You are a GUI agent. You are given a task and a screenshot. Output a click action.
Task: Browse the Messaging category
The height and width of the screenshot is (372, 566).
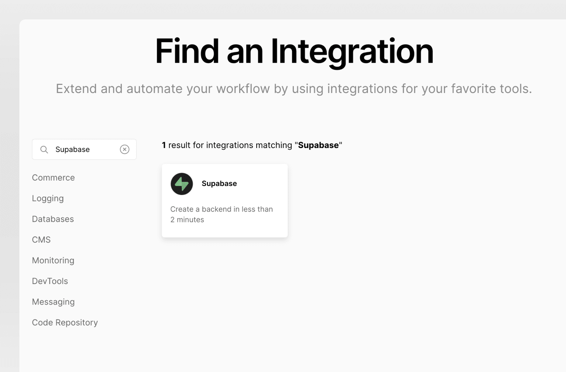pos(53,302)
